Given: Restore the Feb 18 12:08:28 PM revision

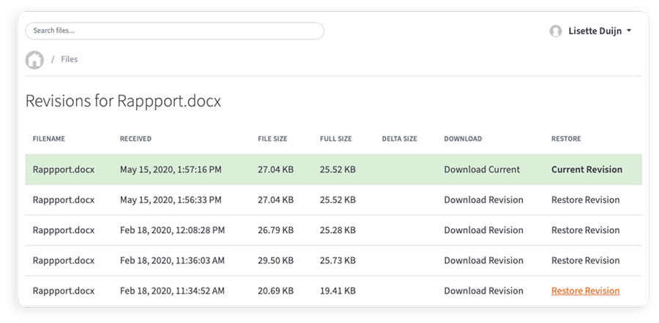Looking at the screenshot, I should tap(585, 230).
